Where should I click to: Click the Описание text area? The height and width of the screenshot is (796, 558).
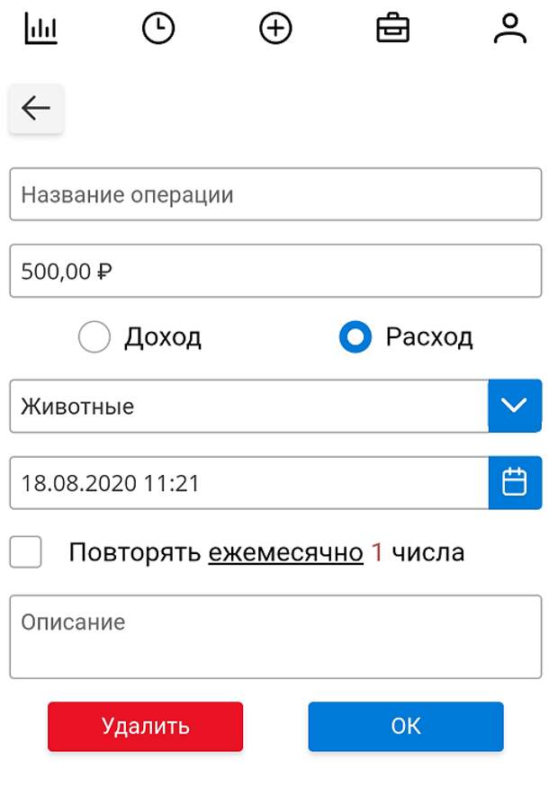click(275, 637)
